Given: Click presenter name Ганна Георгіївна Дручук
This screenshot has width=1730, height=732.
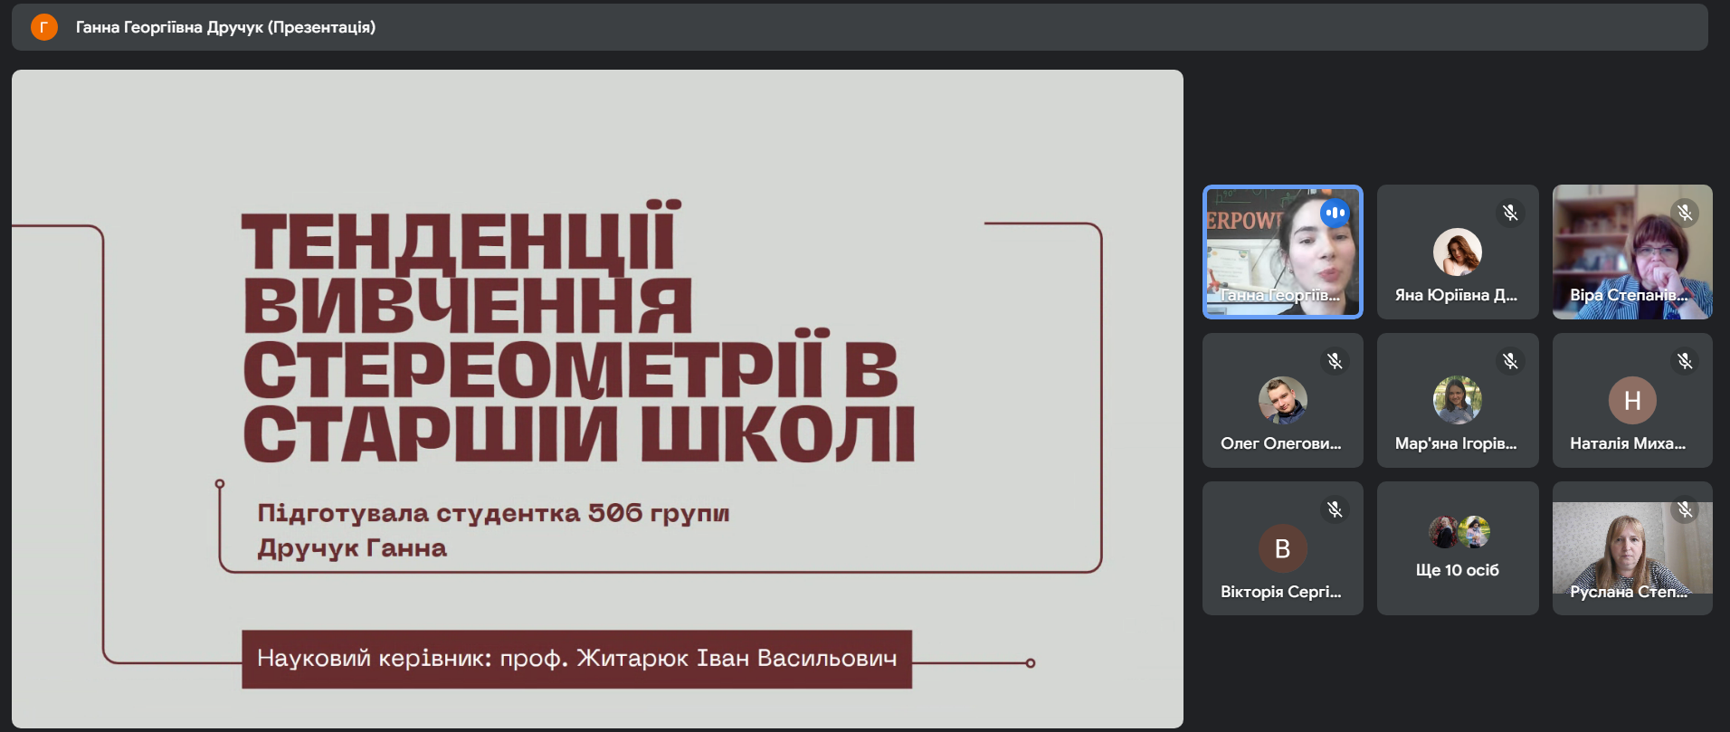Looking at the screenshot, I should (x=169, y=27).
